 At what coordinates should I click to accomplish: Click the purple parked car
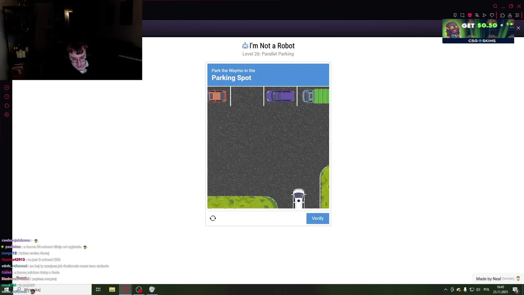pos(280,96)
